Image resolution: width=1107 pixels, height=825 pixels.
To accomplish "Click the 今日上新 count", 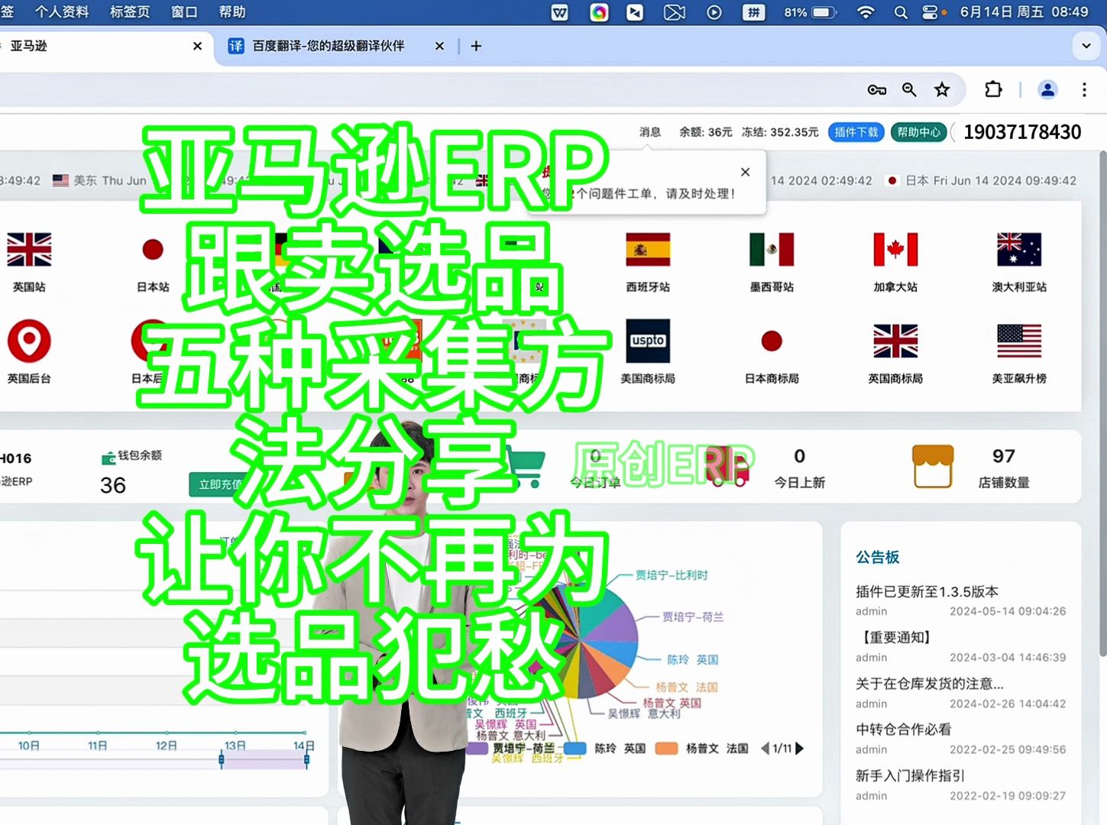I will click(x=799, y=456).
